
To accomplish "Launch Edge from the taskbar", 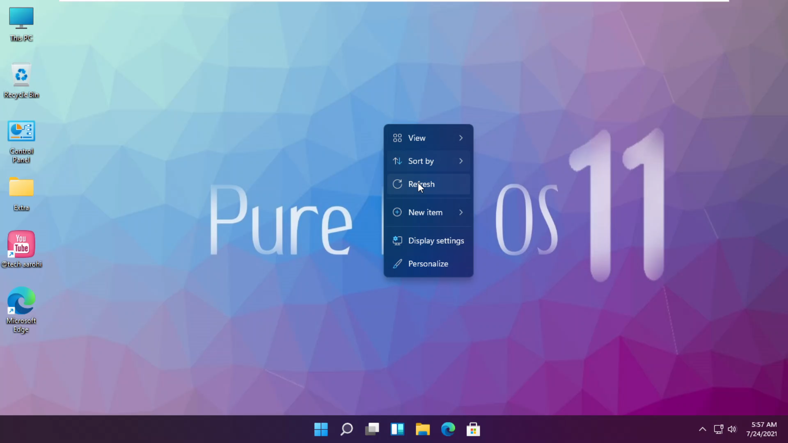I will point(448,429).
